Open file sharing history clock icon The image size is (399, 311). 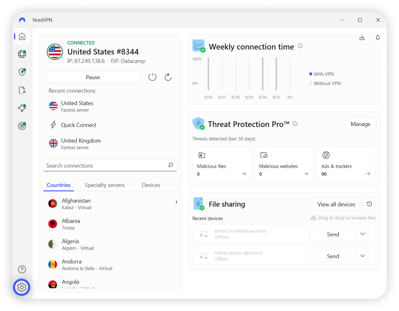[369, 204]
